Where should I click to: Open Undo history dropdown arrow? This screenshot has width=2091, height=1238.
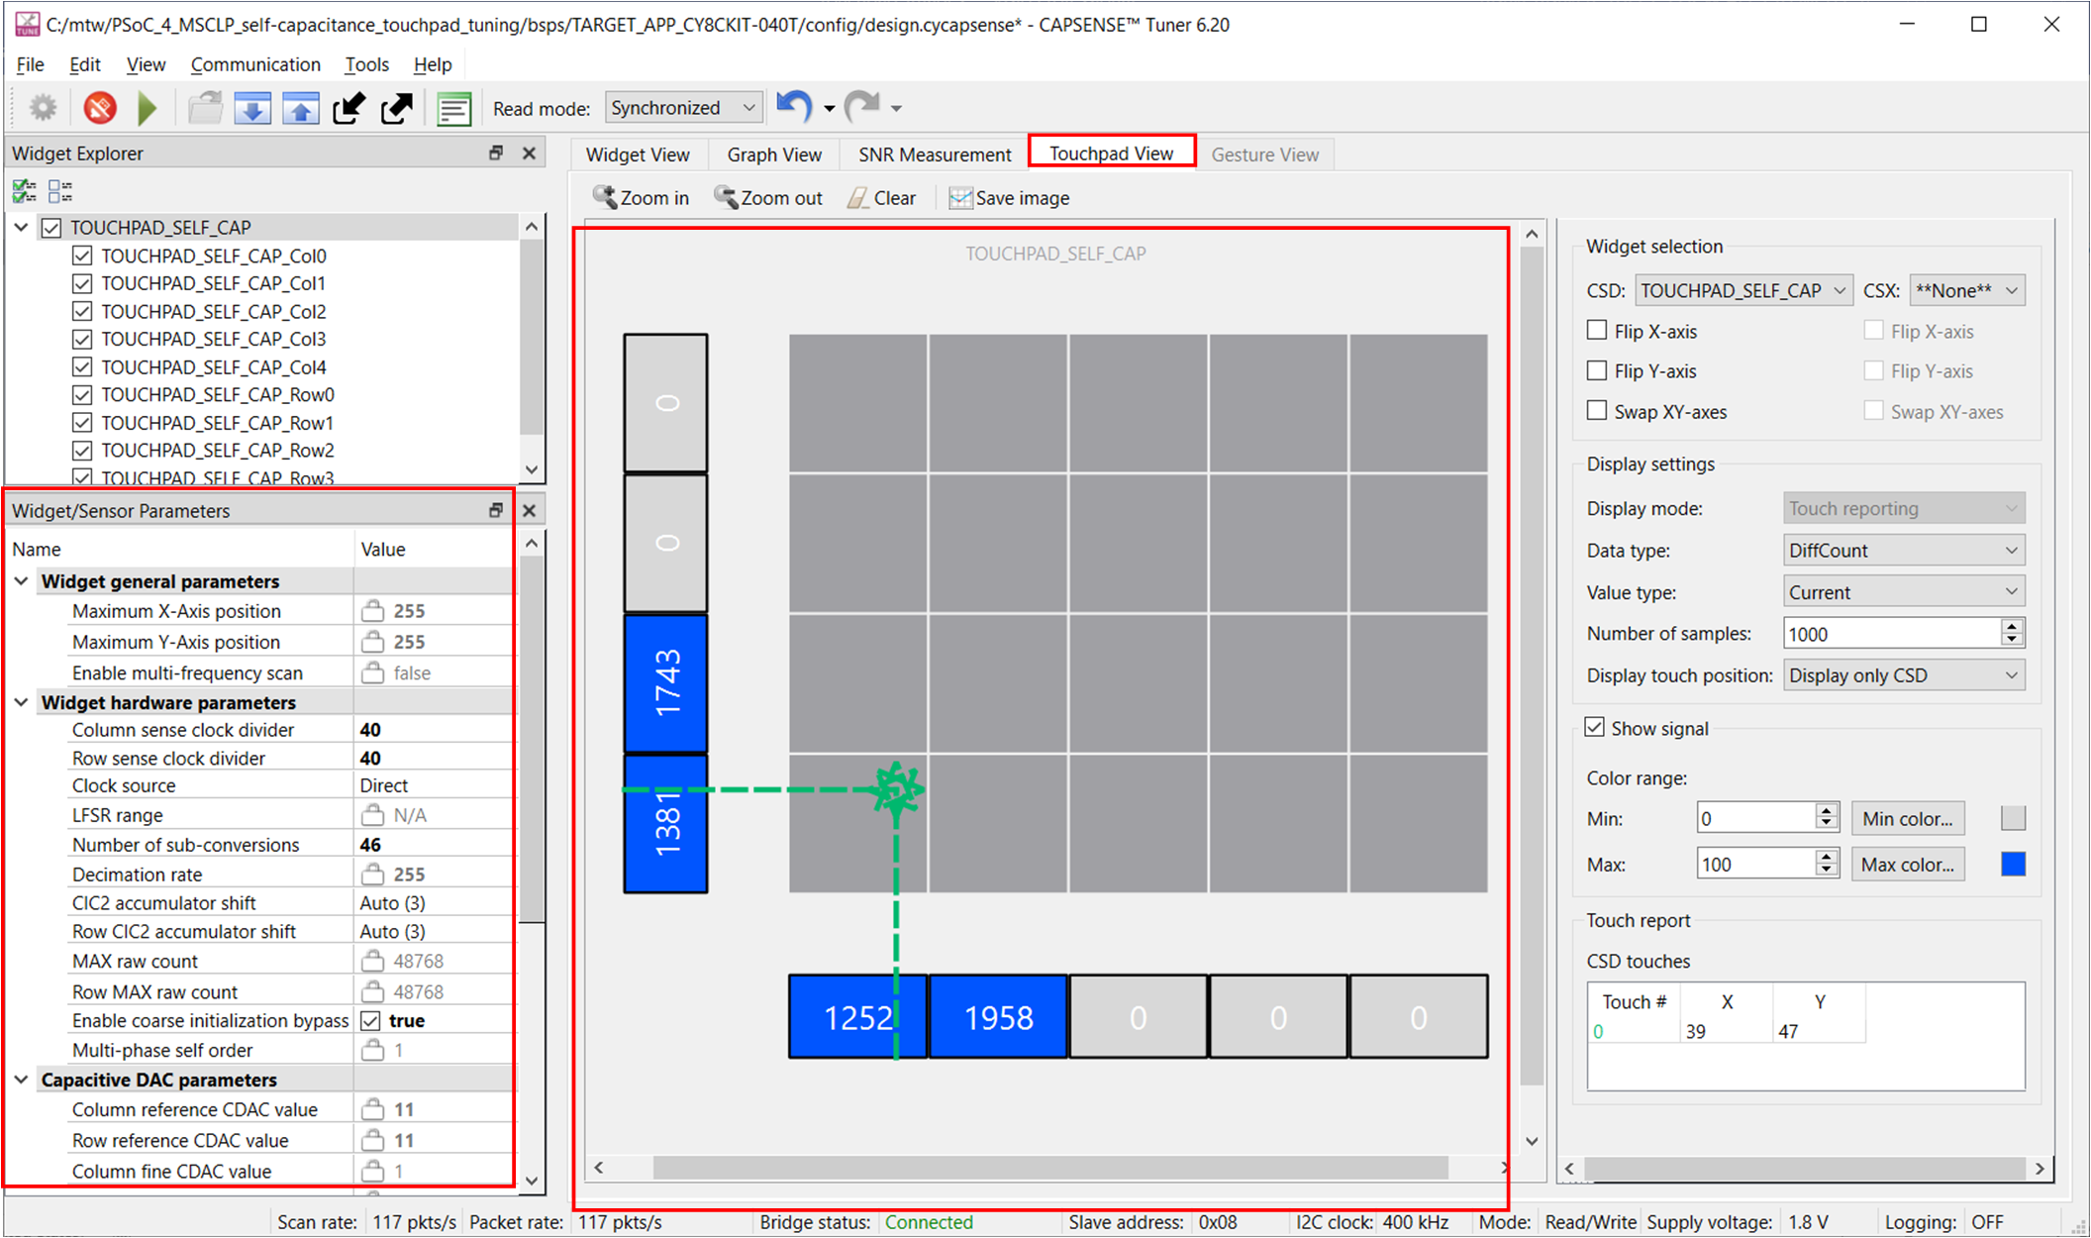pyautogui.click(x=829, y=108)
